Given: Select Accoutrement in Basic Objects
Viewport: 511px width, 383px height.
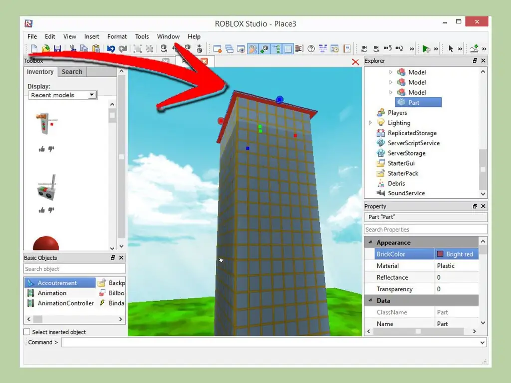Looking at the screenshot, I should point(60,283).
